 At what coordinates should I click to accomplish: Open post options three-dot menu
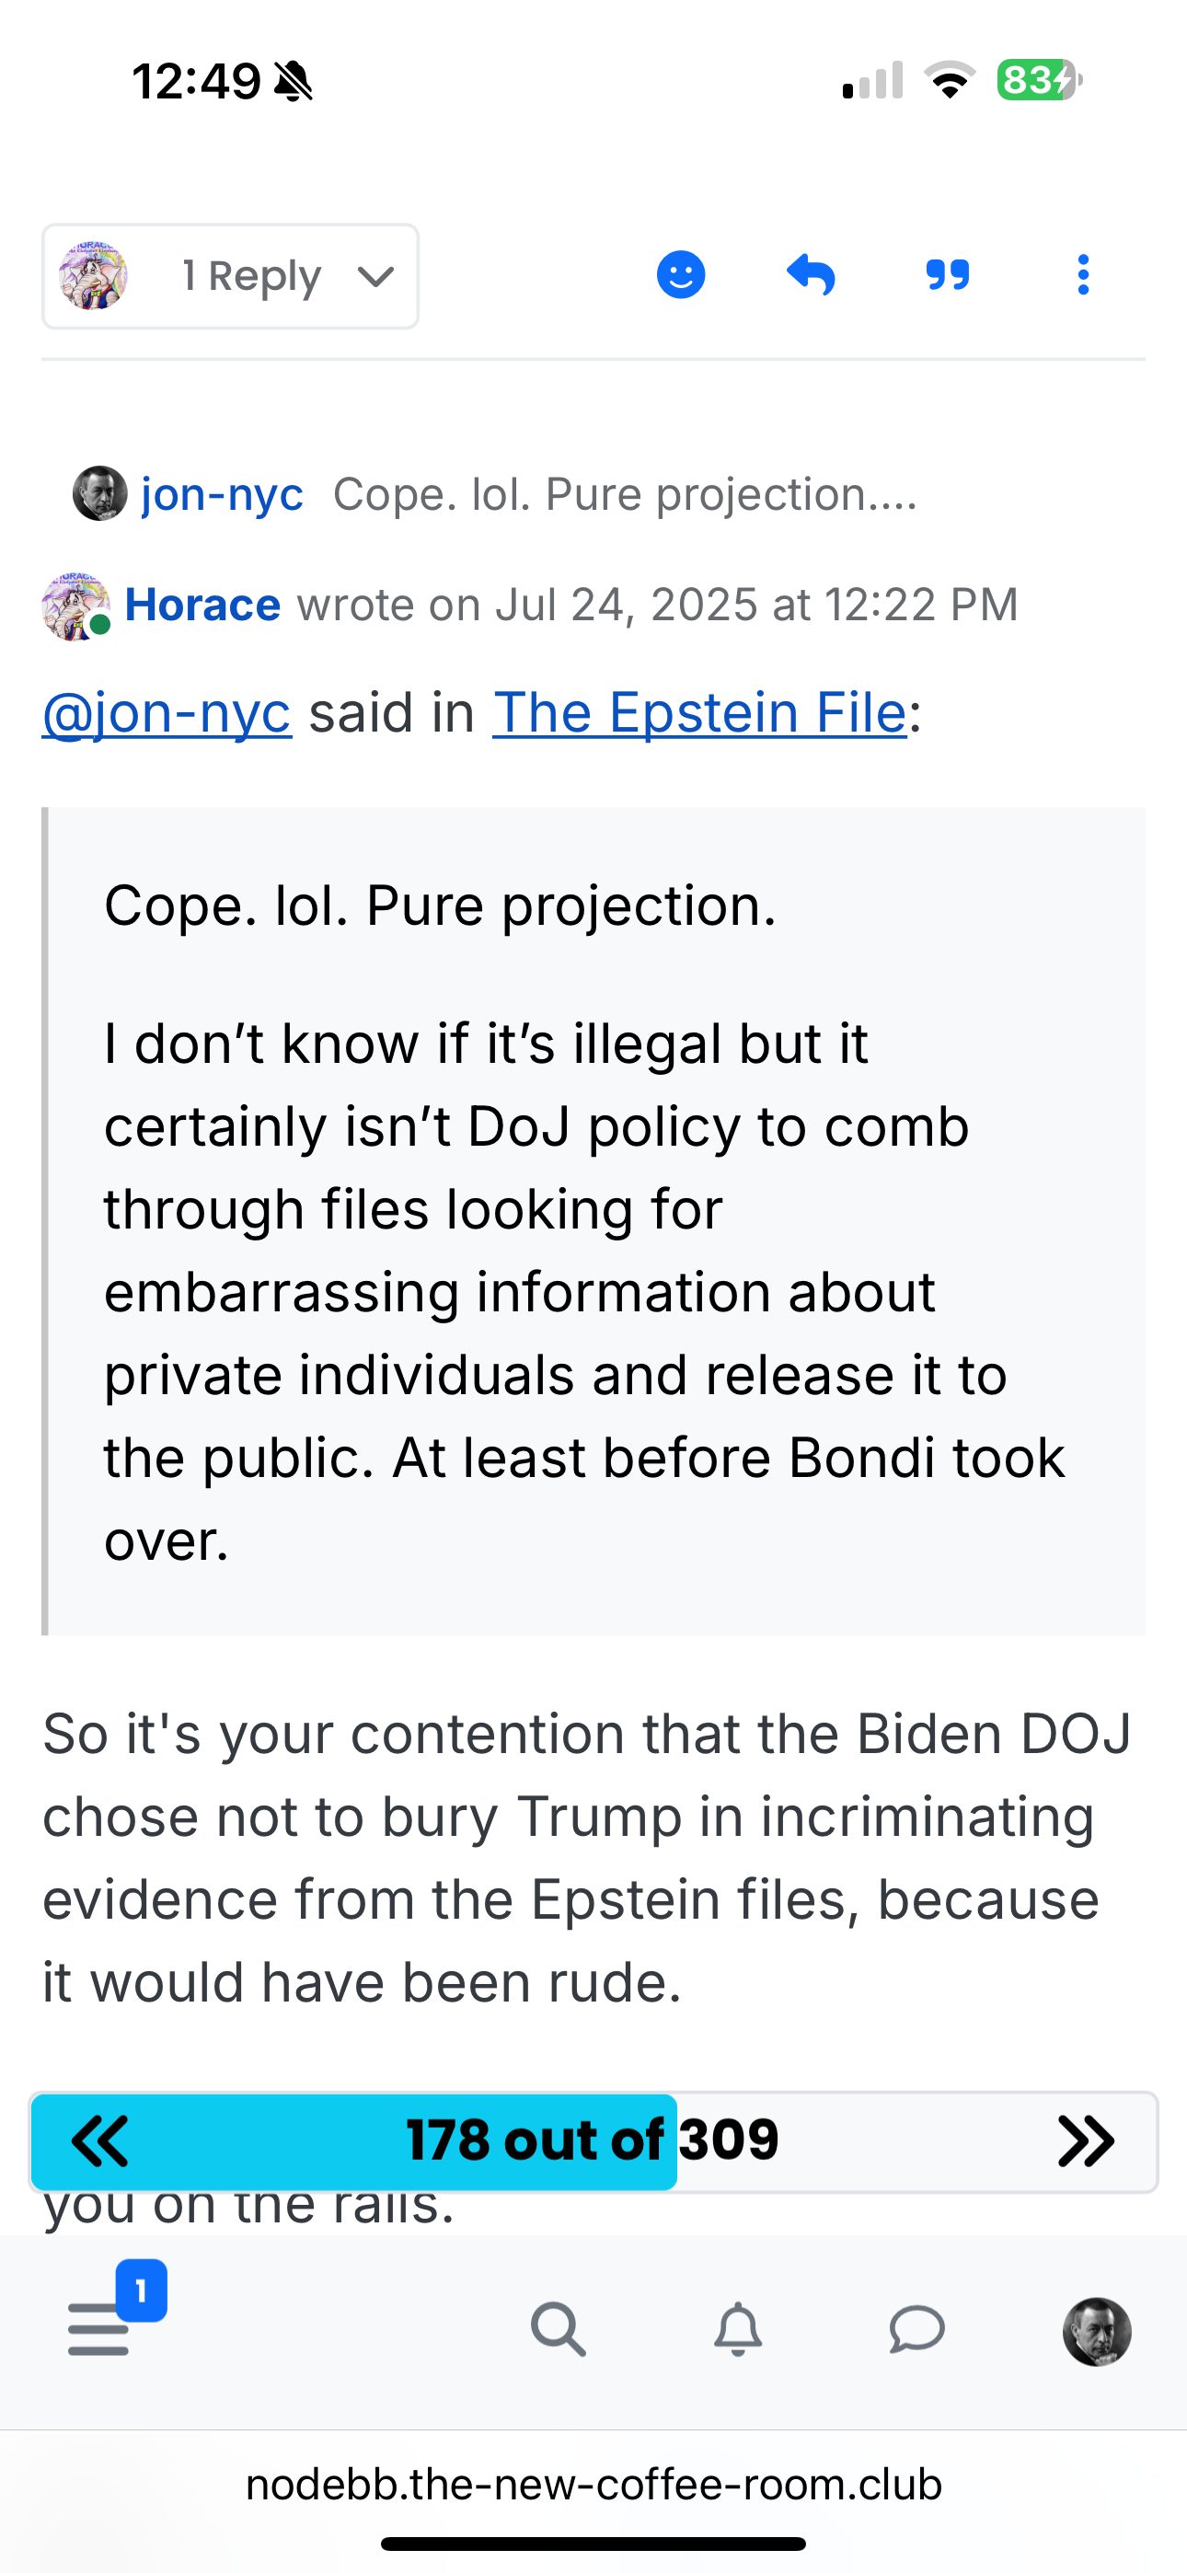tap(1083, 274)
